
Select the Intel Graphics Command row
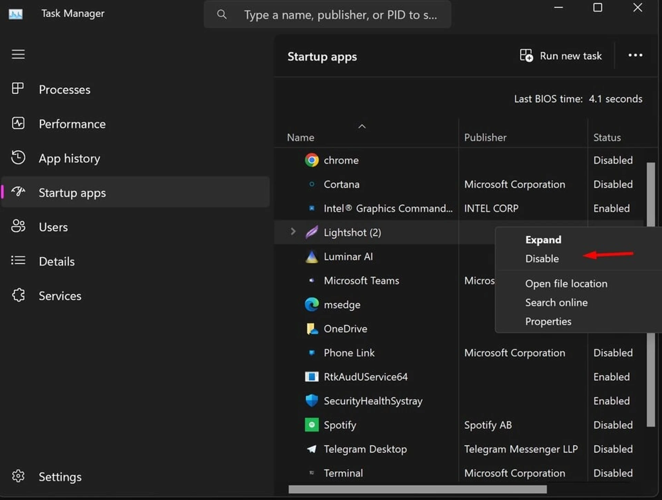459,209
